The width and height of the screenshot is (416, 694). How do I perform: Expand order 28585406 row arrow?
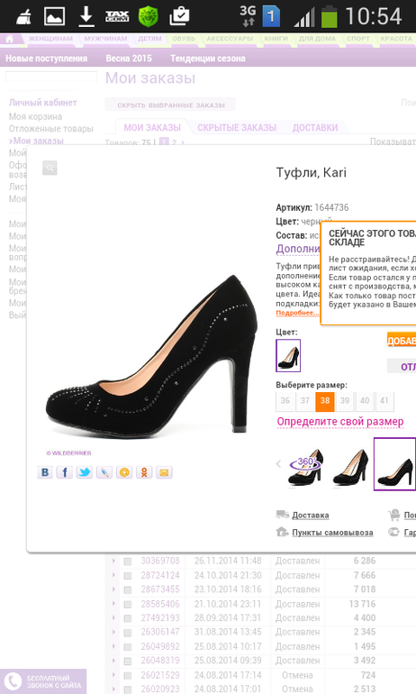tap(113, 604)
